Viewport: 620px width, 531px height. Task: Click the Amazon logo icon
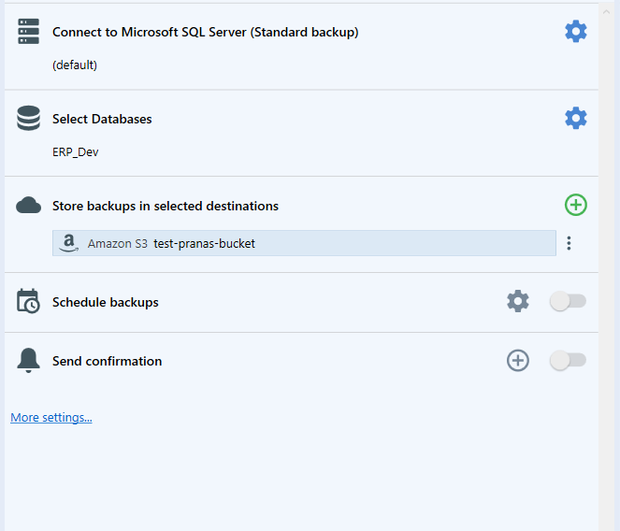69,243
